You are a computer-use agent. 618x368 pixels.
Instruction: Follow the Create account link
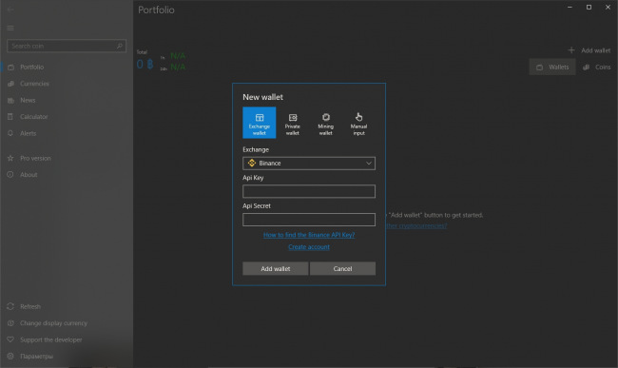coord(309,247)
